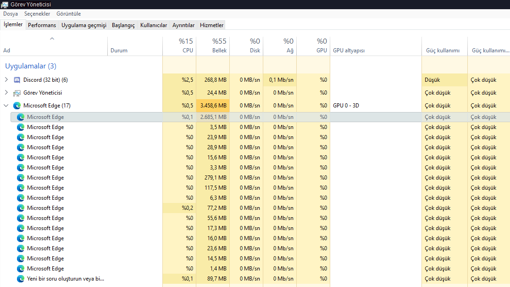Image resolution: width=510 pixels, height=287 pixels.
Task: Sort by the CPU column header
Action: 179,46
